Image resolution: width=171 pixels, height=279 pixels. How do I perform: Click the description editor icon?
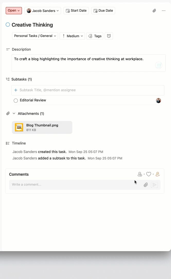159,65
